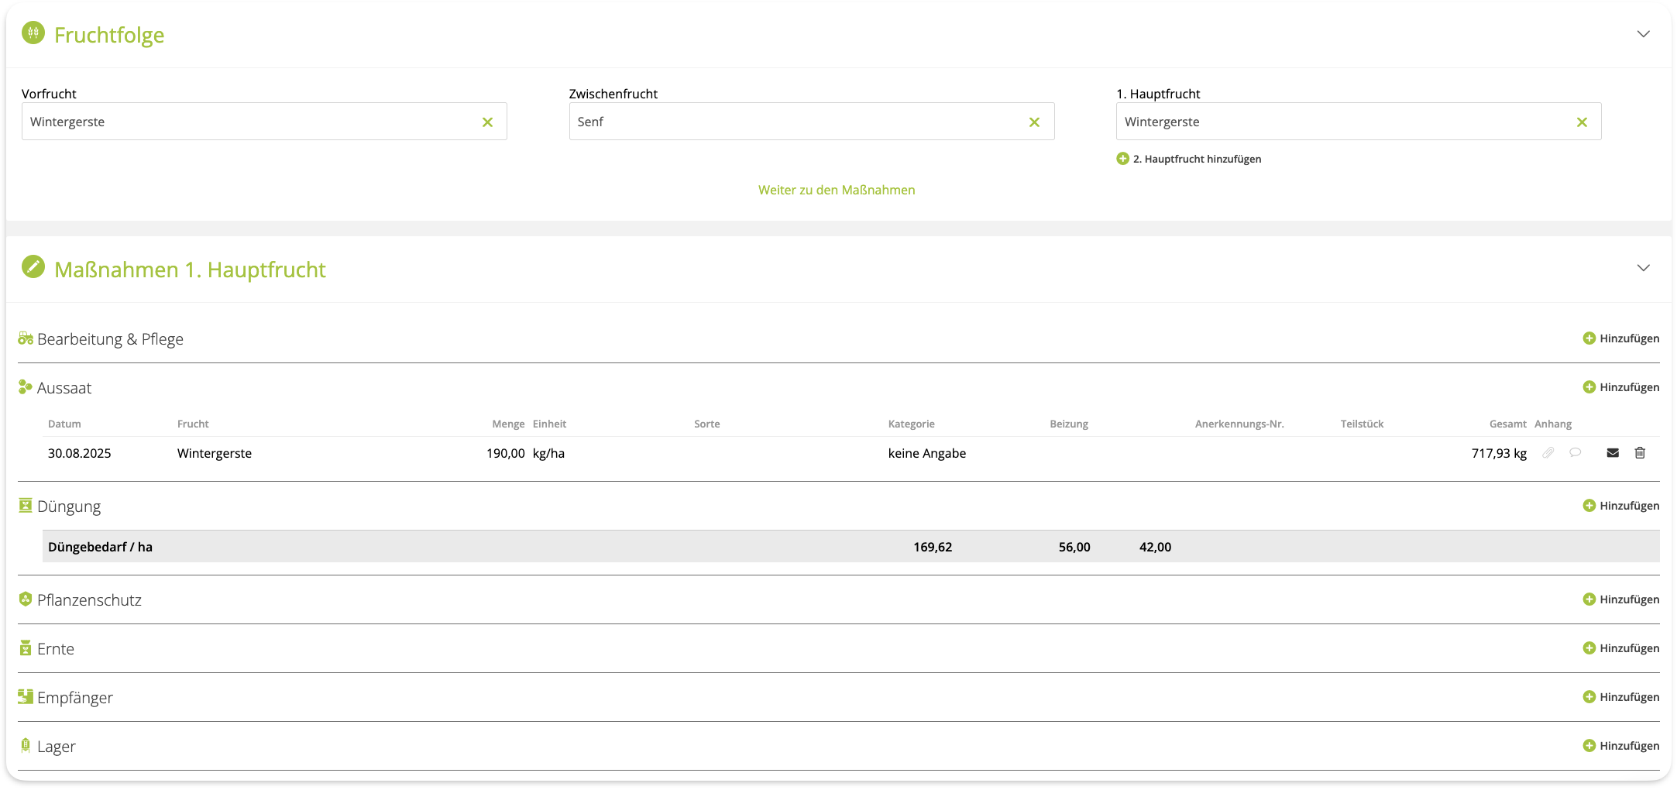This screenshot has height=790, width=1677.
Task: Clear the Zwischenfrucht Senf selection
Action: click(1034, 122)
